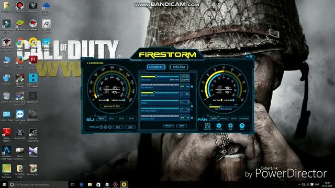
Task: Click the GPU clock MHz value field
Action: pos(185,76)
